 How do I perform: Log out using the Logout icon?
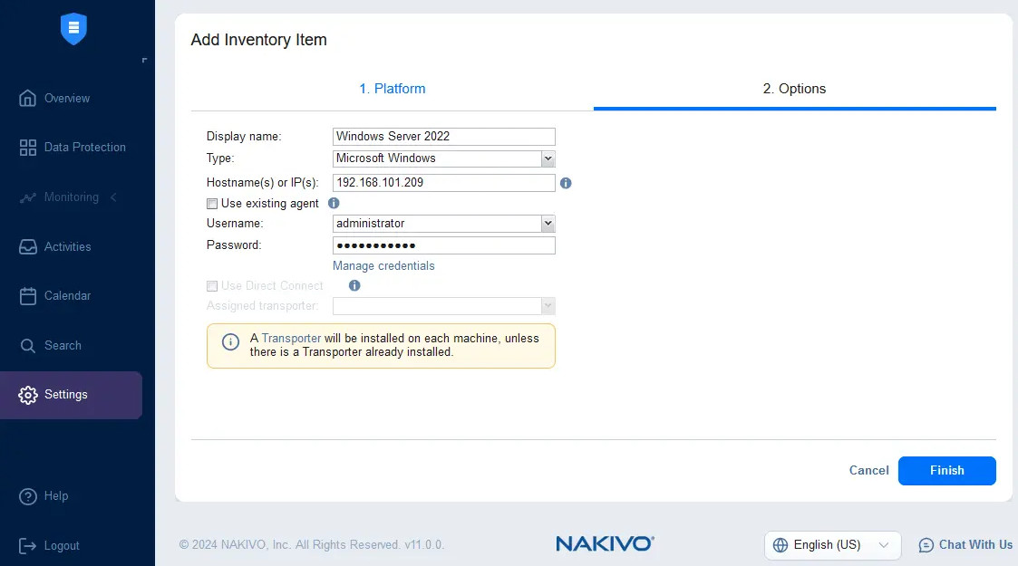(x=28, y=545)
